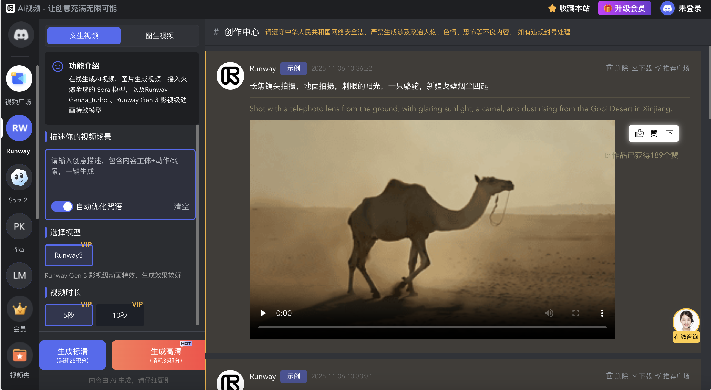Screen dimensions: 711x390
Task: Mute the camel video volume icon
Action: coord(549,313)
